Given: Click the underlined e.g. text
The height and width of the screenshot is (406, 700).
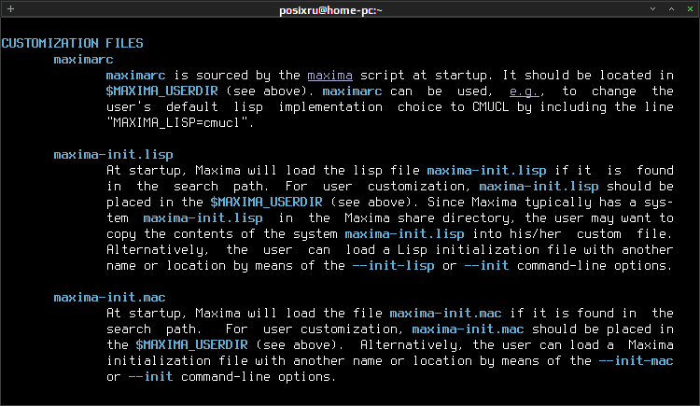Looking at the screenshot, I should click(x=525, y=91).
